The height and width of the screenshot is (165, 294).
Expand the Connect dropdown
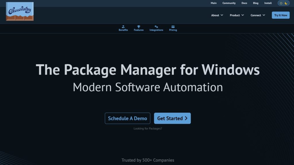[258, 15]
